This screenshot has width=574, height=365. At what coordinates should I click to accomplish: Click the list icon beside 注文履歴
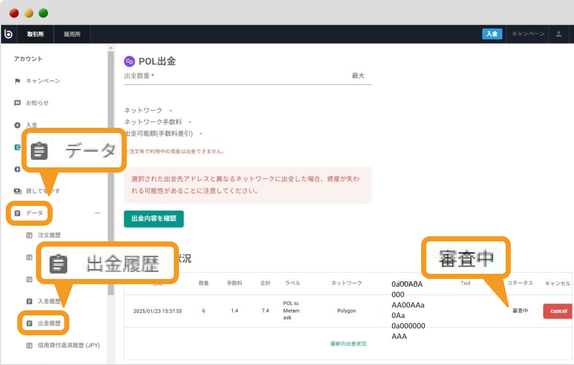29,235
